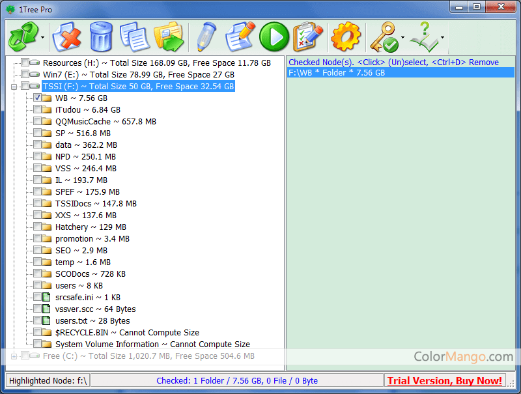Select the Resources (H:) drive
521x394 pixels.
[156, 63]
